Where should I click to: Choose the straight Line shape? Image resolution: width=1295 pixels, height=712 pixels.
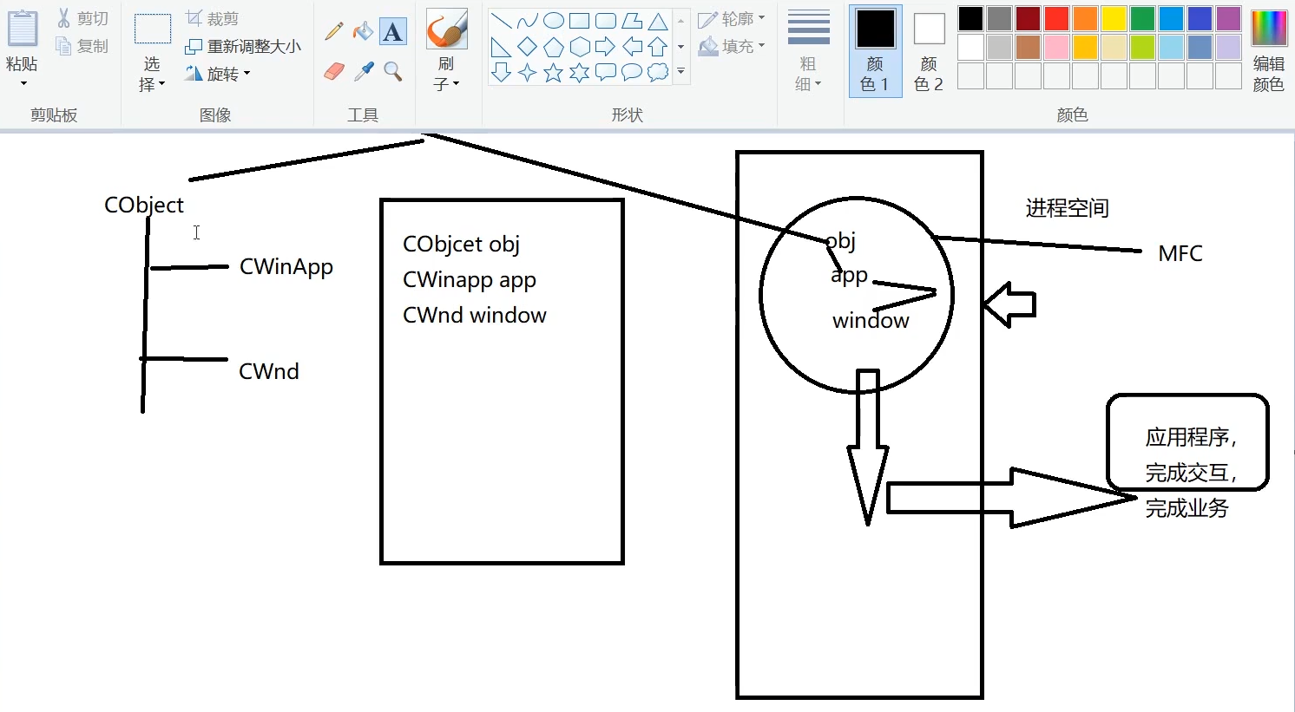501,21
